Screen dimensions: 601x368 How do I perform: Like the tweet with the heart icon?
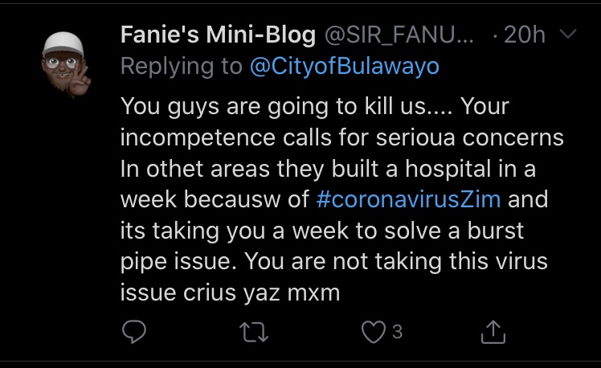(x=374, y=330)
